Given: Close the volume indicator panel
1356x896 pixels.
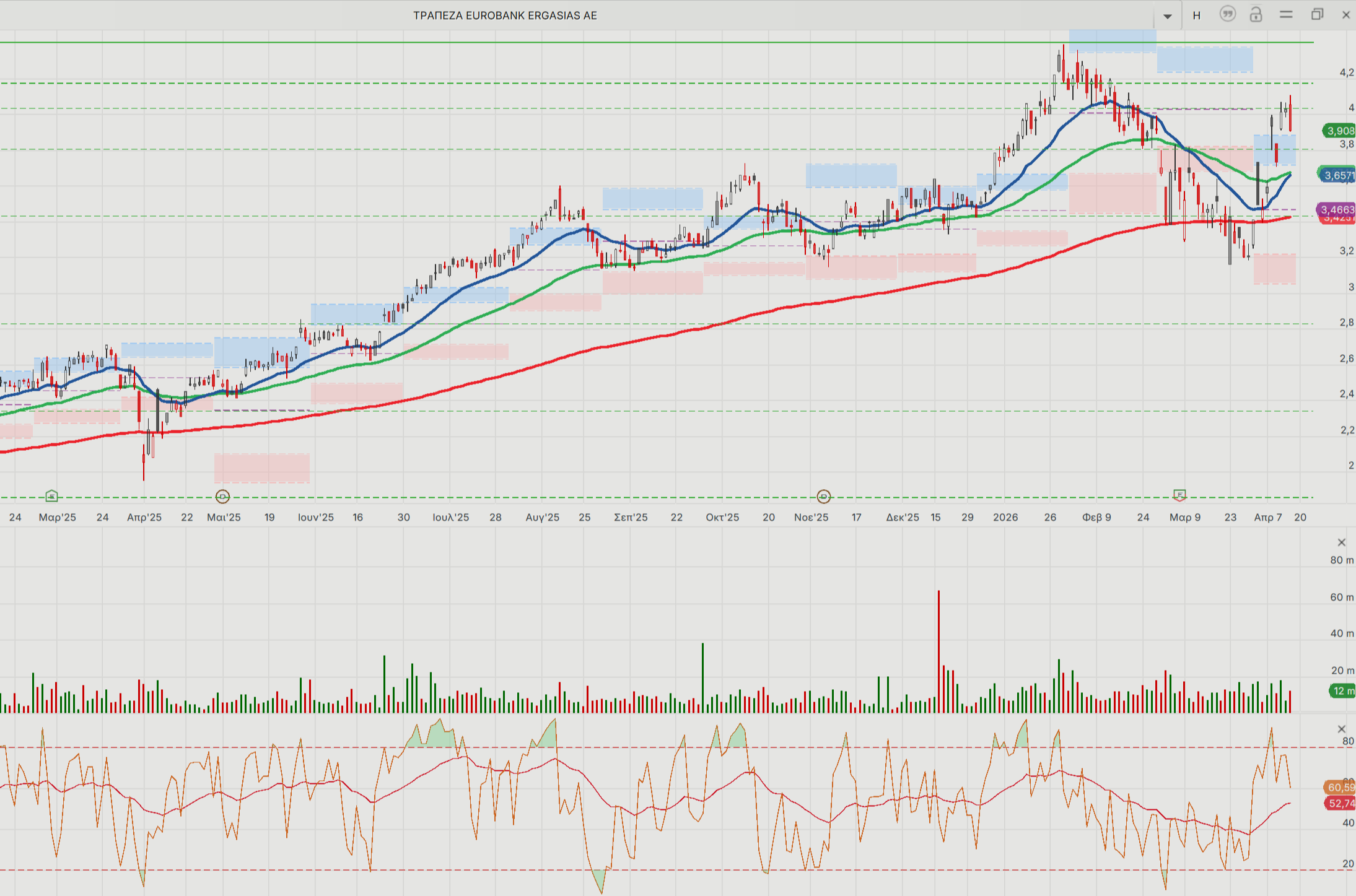Looking at the screenshot, I should (1342, 542).
